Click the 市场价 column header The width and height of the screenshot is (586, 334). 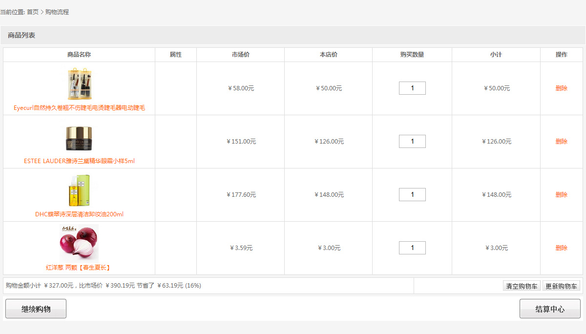(241, 55)
